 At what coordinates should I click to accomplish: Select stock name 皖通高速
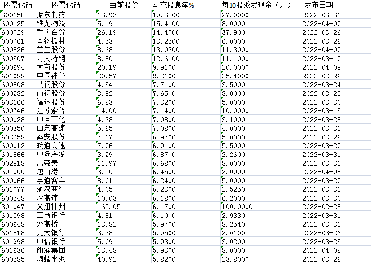point(51,146)
